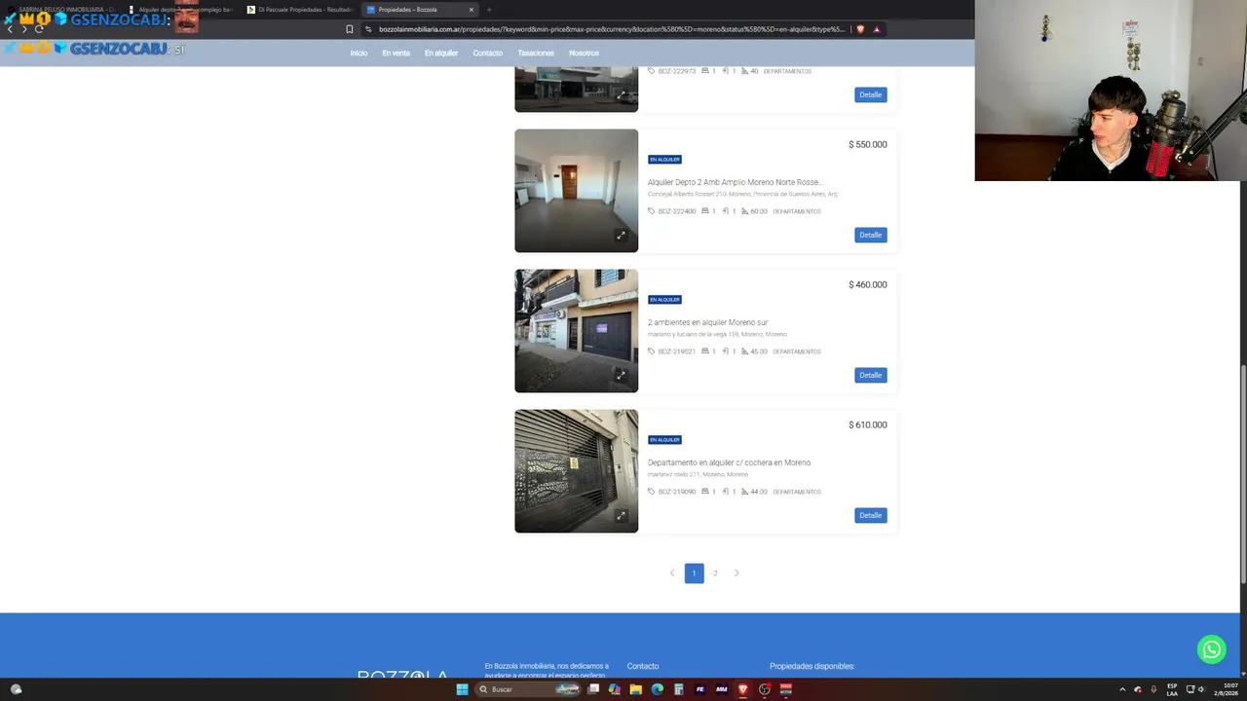Screen dimensions: 1247x701
Task: Click the price $ 610.000
Action: [x=867, y=424]
